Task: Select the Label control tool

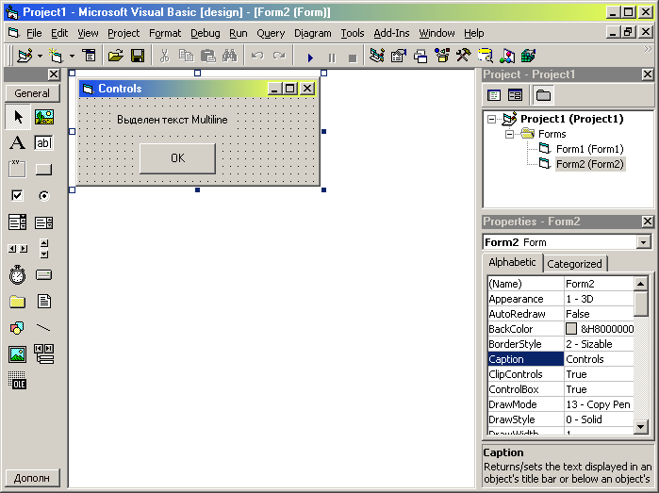Action: pos(17,143)
